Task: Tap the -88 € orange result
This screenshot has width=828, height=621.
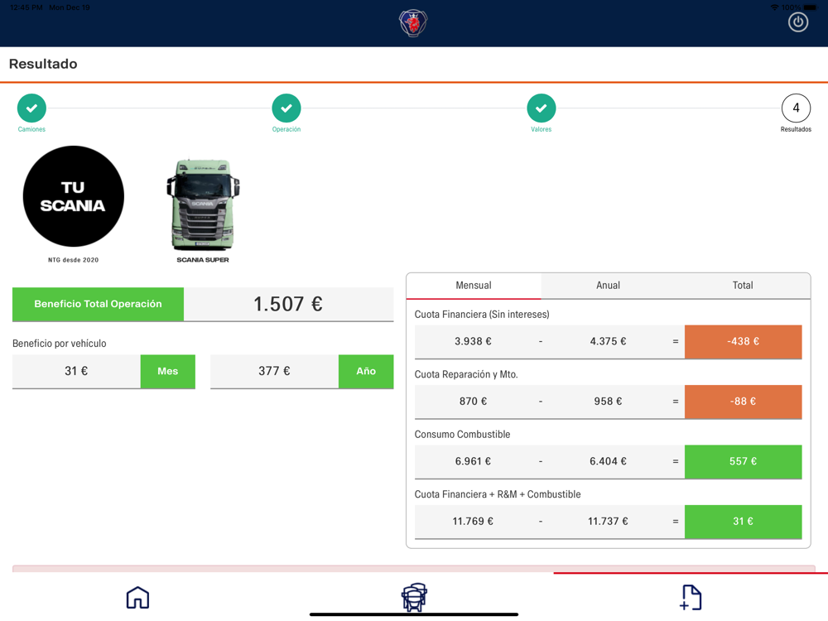Action: click(743, 402)
